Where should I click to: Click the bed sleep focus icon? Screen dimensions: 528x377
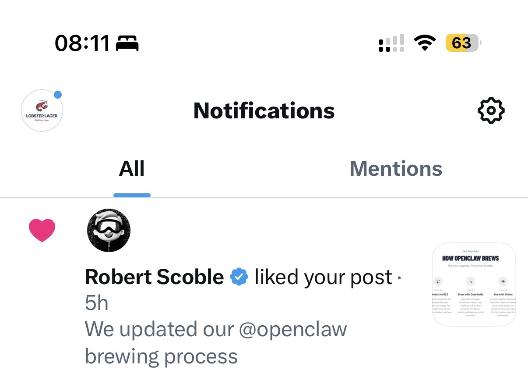[x=127, y=43]
